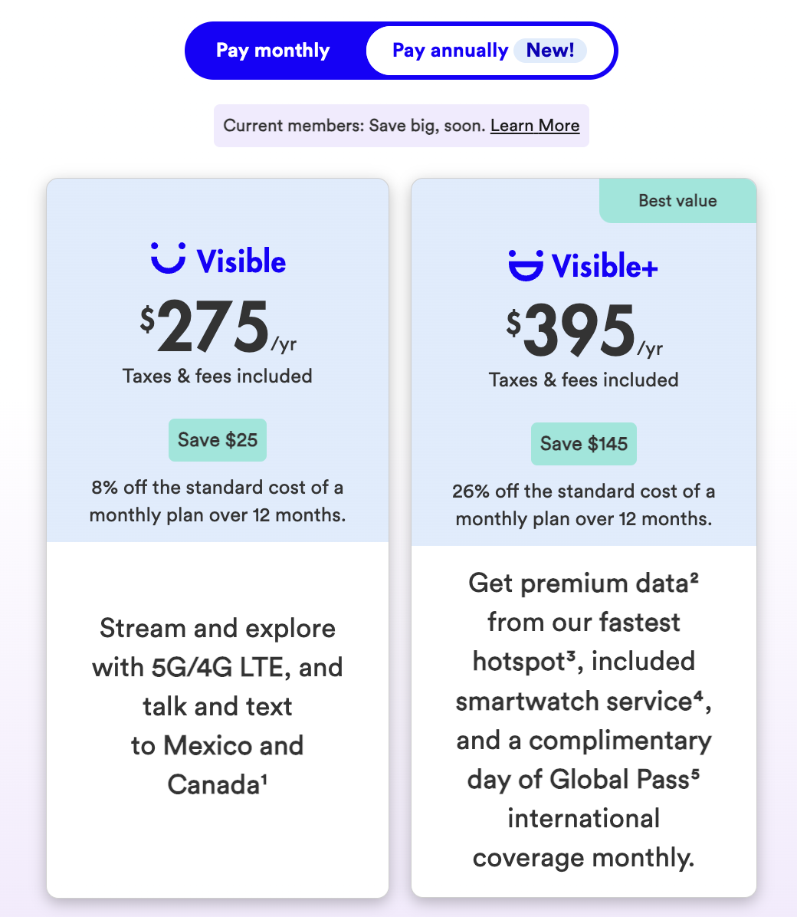Click the Save $145 badge
The width and height of the screenshot is (797, 917).
coord(584,444)
